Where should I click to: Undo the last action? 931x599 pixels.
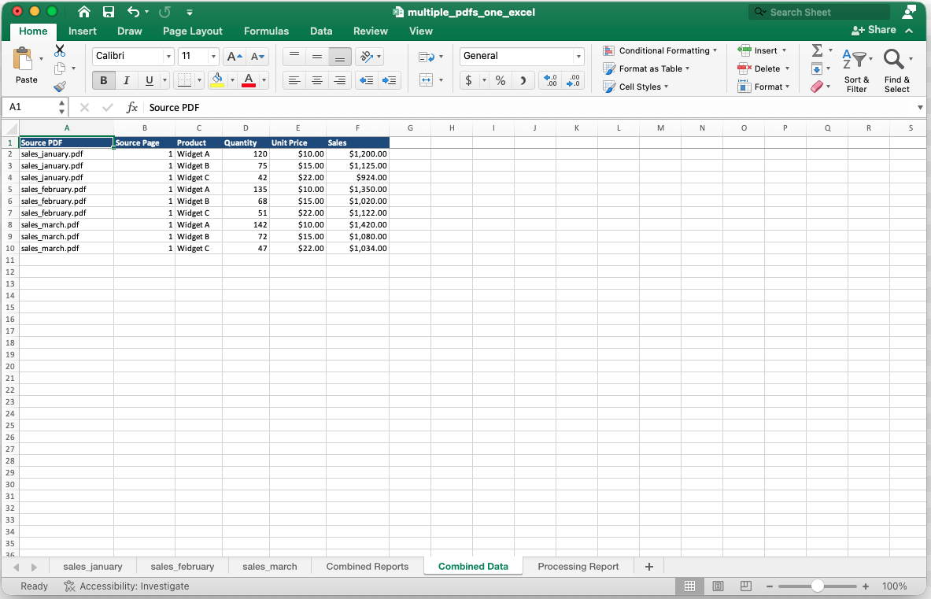point(134,12)
